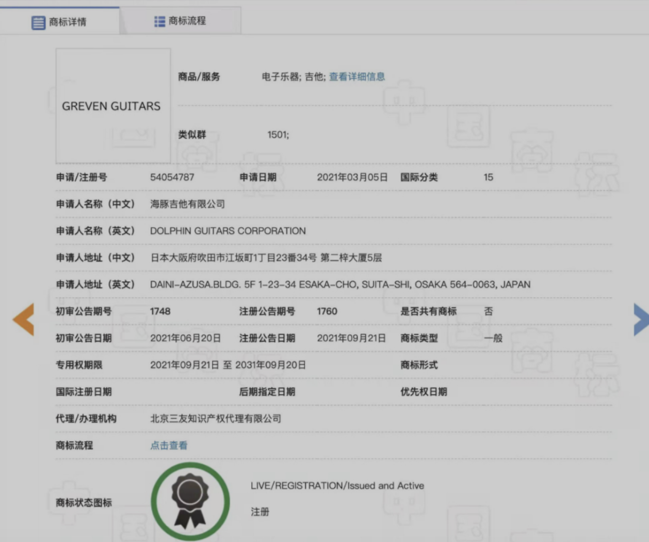Click the 商标形式 field label
The width and height of the screenshot is (649, 542).
pos(419,365)
